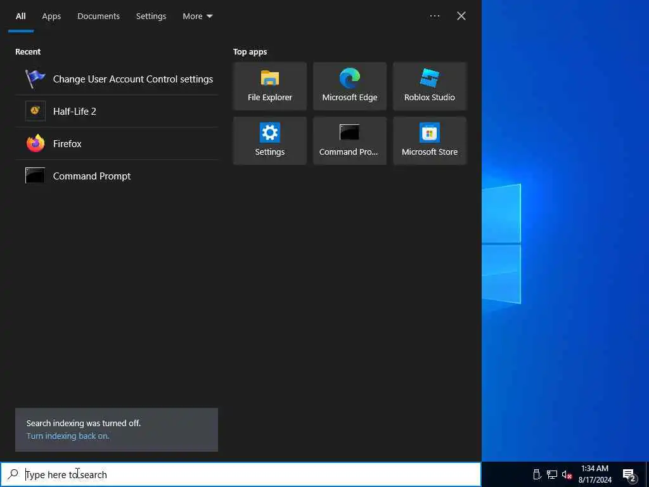
Task: Switch to the Apps tab
Action: 51,16
